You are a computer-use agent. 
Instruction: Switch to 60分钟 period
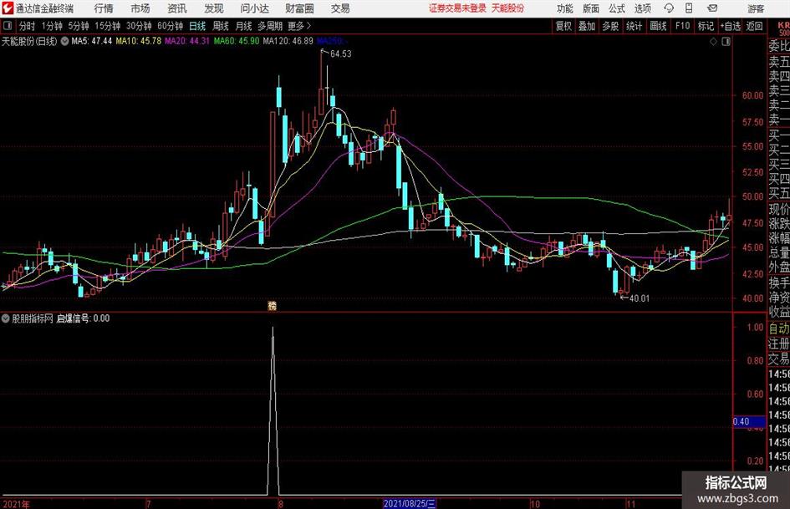coord(171,26)
